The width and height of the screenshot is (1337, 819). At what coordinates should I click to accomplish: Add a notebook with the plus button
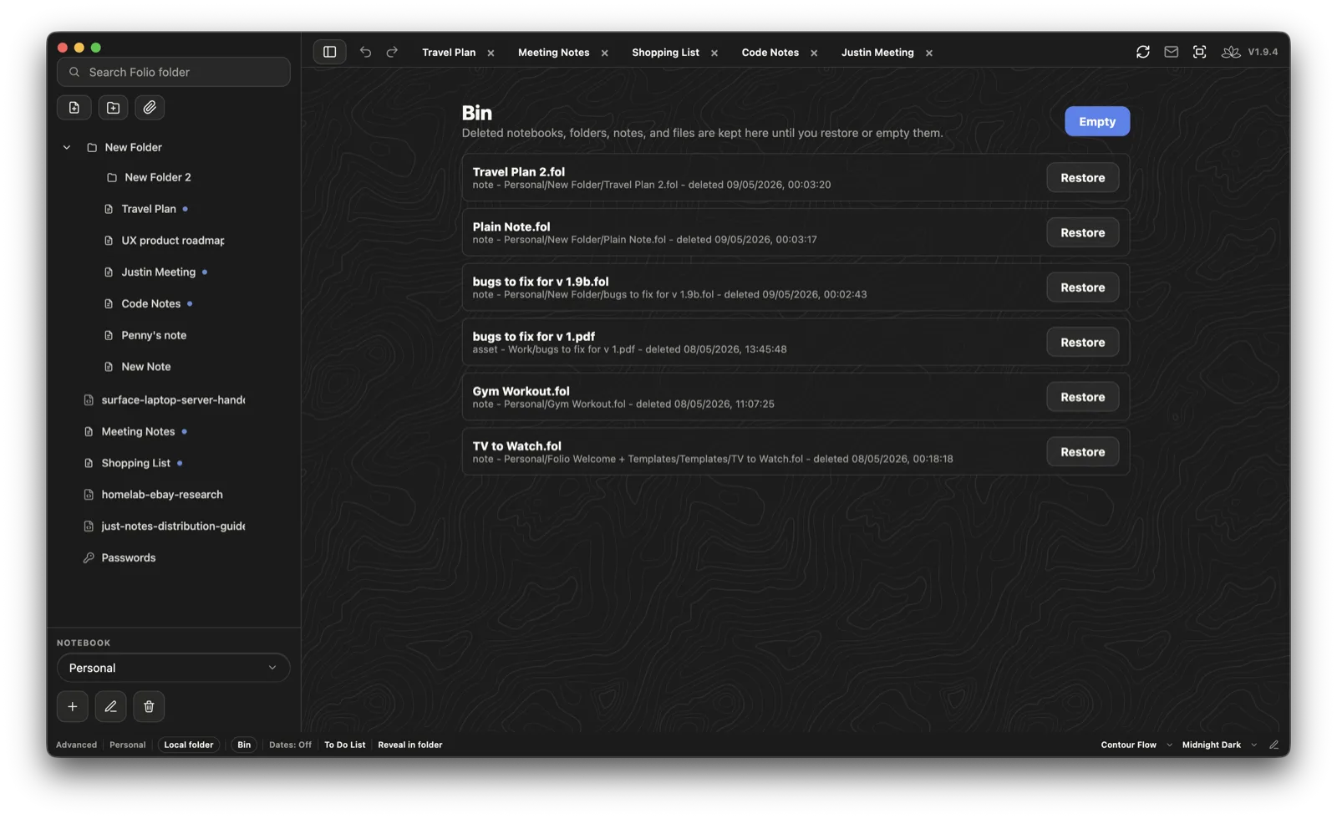(x=73, y=706)
